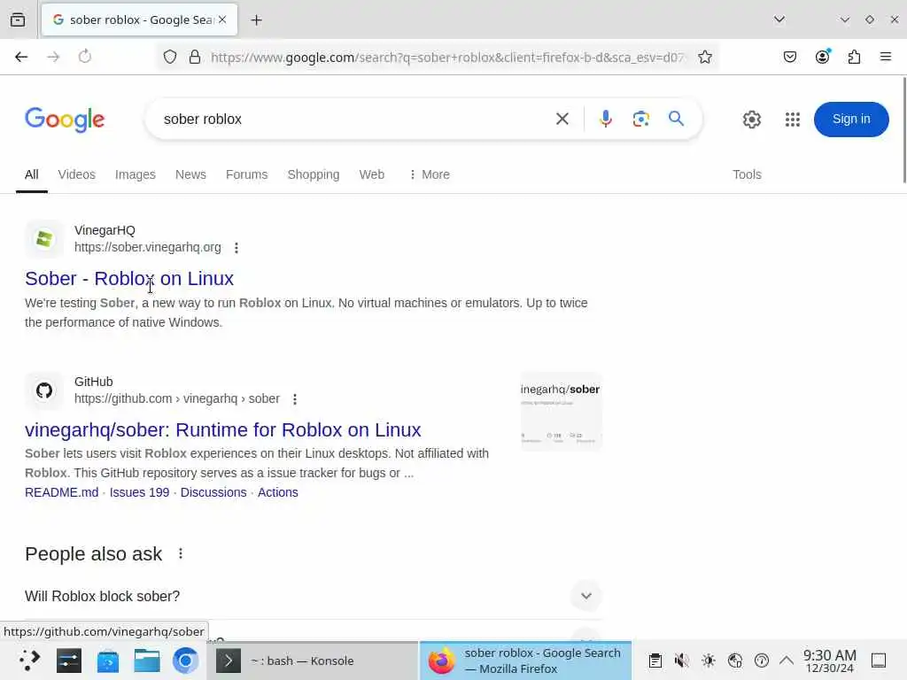Viewport: 907px width, 680px height.
Task: Show hidden system tray icons arrow
Action: click(787, 661)
